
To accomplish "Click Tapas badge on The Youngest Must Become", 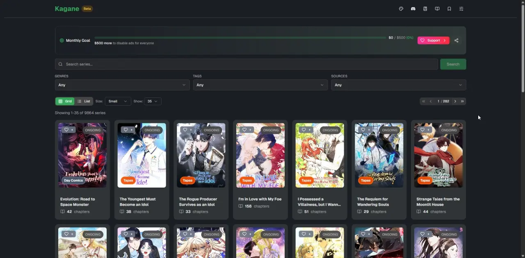I will 128,180.
